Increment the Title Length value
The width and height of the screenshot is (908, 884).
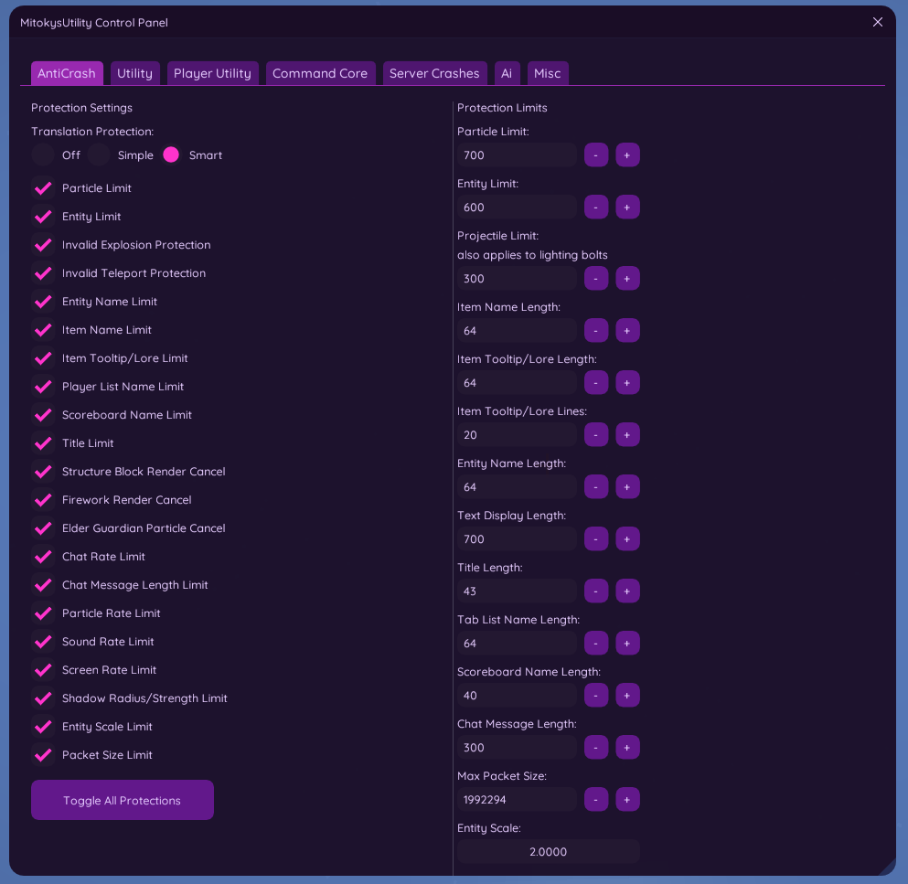tap(627, 591)
